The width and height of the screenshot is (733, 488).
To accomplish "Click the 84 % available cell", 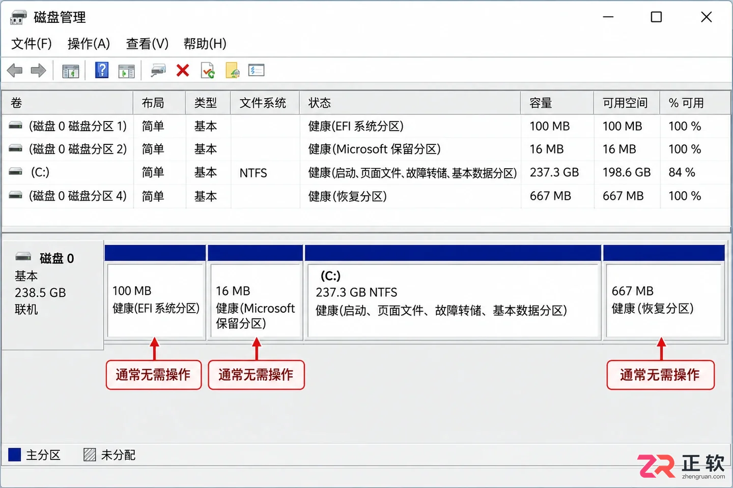I will 682,172.
